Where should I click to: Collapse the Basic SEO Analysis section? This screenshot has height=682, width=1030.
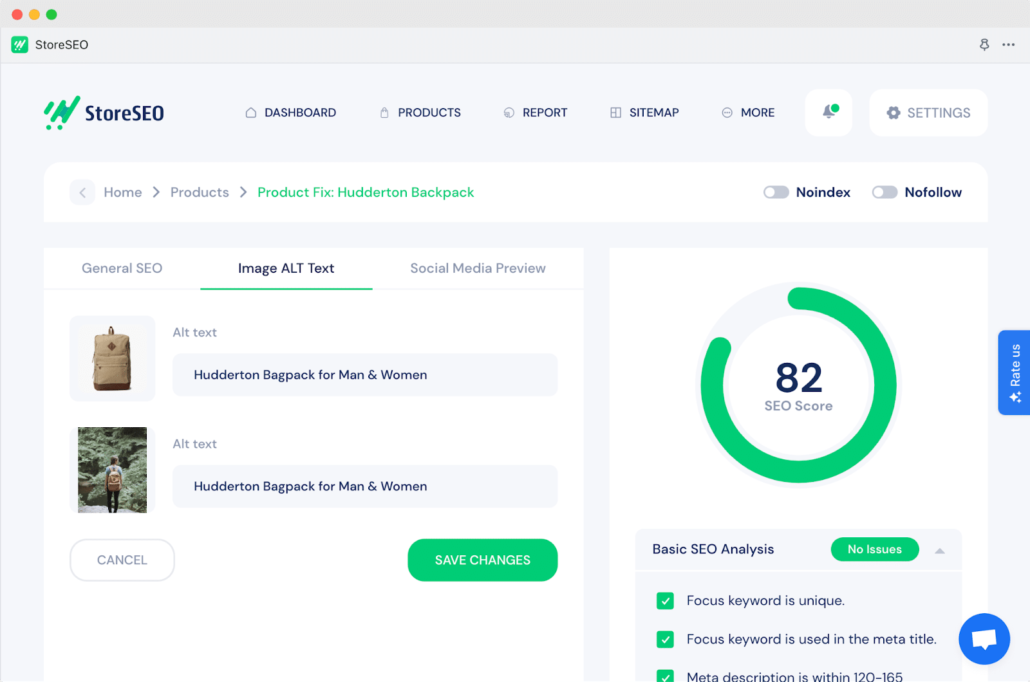pyautogui.click(x=940, y=550)
